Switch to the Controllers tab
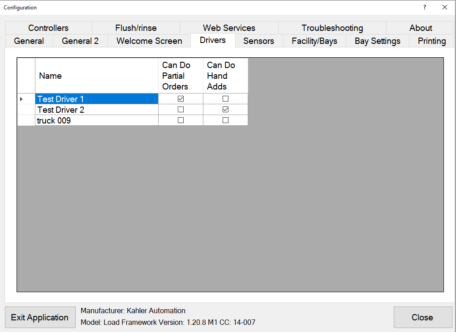The height and width of the screenshot is (332, 456). click(48, 28)
